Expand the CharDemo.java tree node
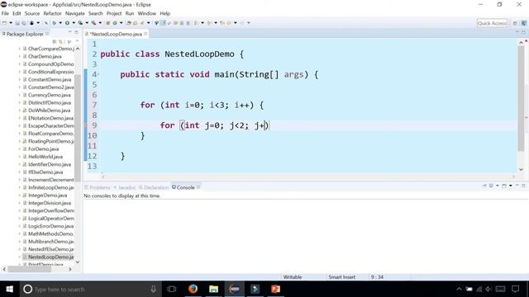 [x=20, y=56]
